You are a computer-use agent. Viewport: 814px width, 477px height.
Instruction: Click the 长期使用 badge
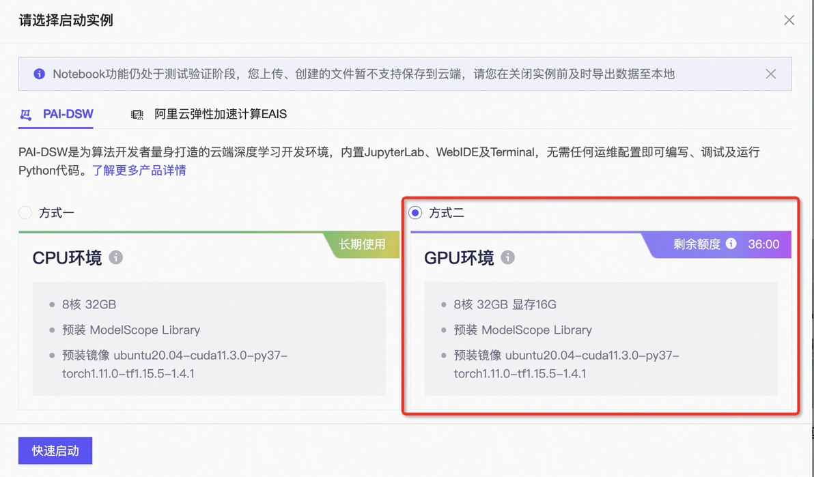[x=362, y=244]
